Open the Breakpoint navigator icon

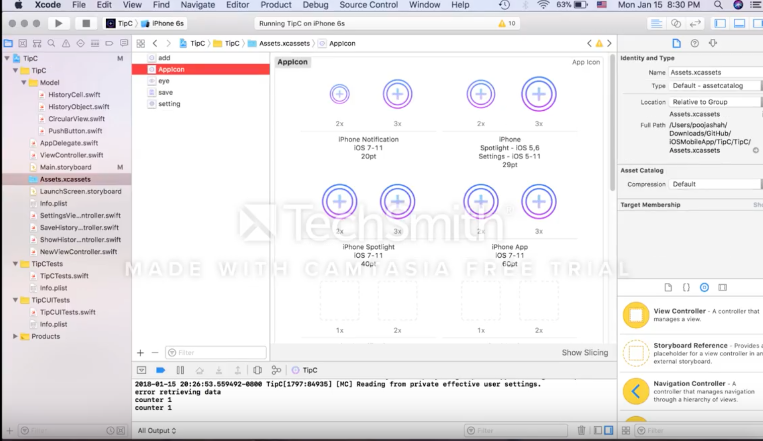pyautogui.click(x=109, y=43)
